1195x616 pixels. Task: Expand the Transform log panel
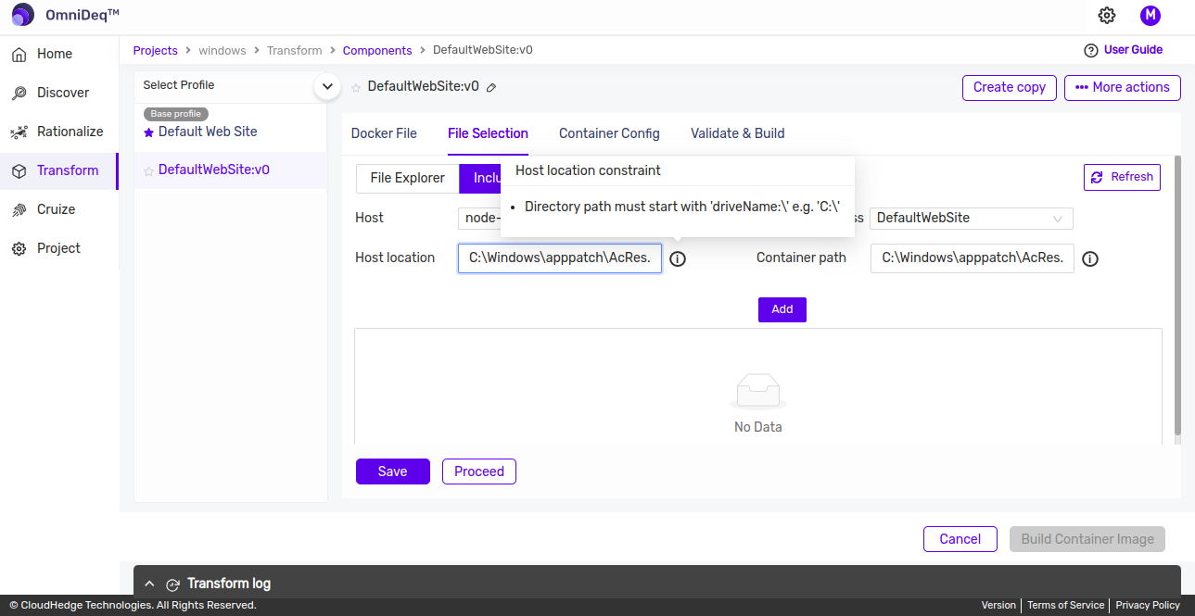pyautogui.click(x=149, y=584)
